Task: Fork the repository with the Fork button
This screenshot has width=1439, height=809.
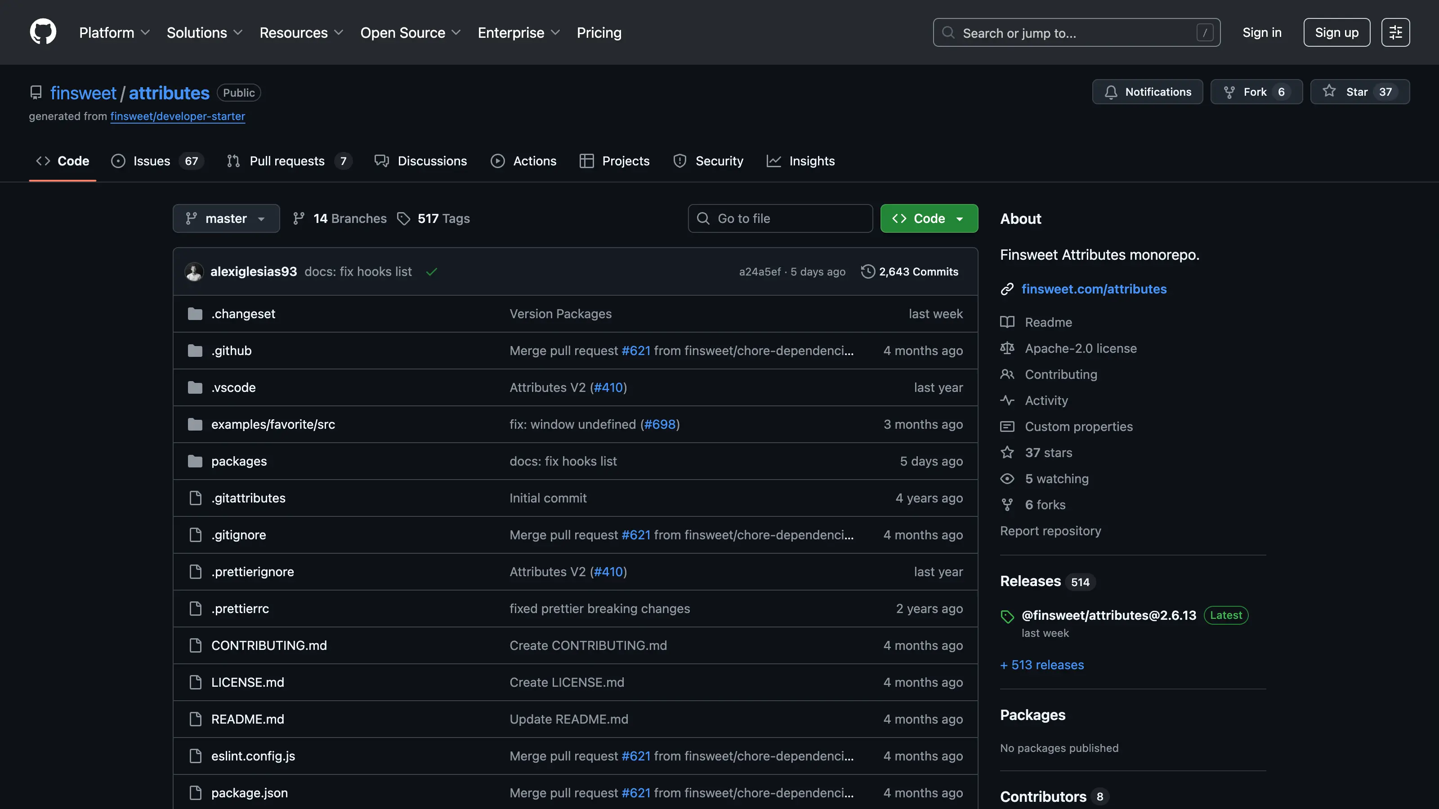Action: [1256, 92]
